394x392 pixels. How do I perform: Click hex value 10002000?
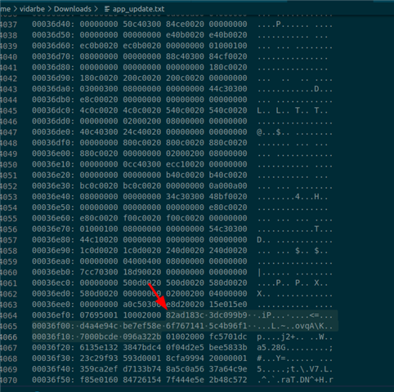click(x=142, y=315)
